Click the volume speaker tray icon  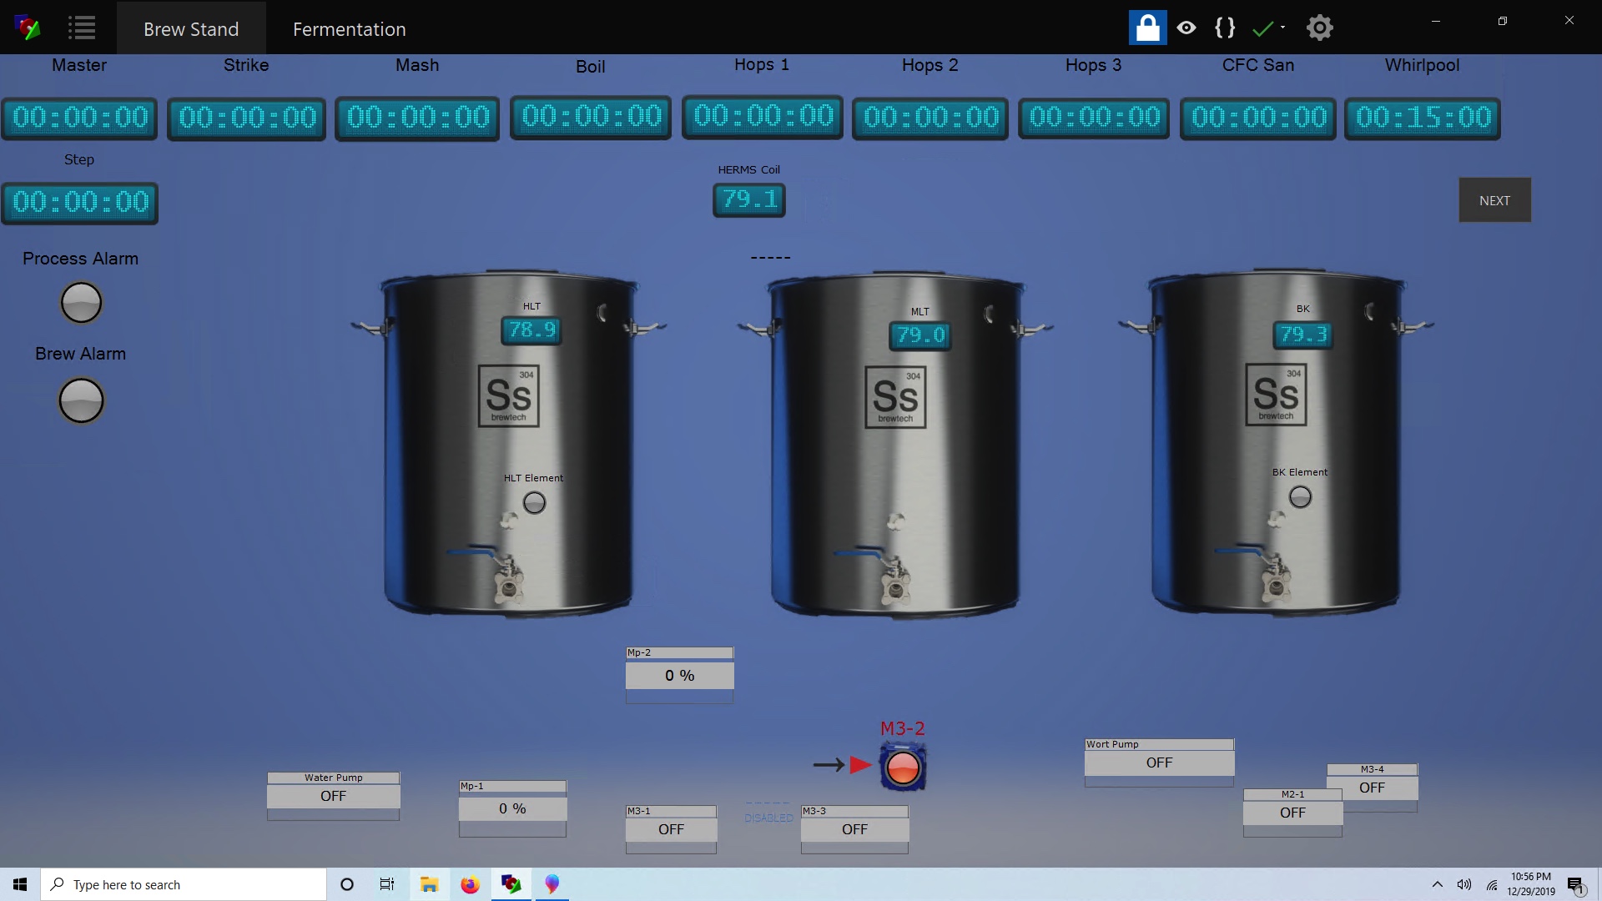(1464, 884)
